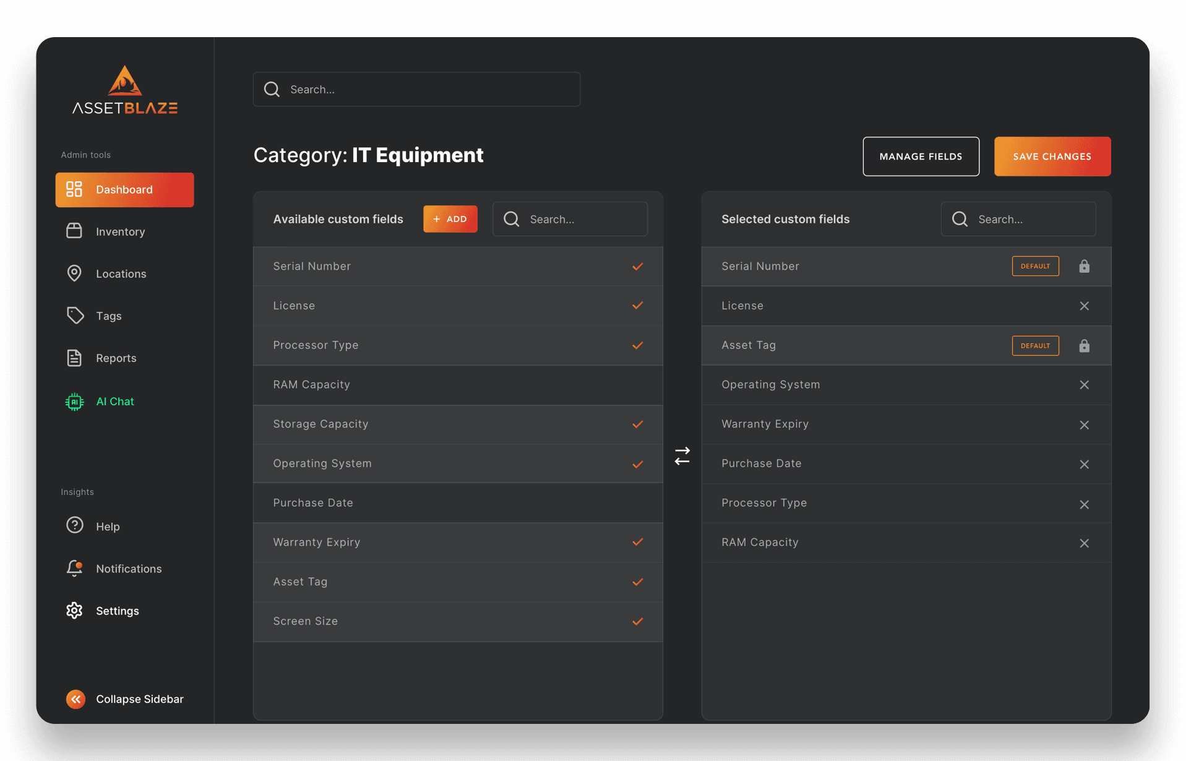The height and width of the screenshot is (761, 1186).
Task: Remove Warranty Expiry from selected fields
Action: [x=1084, y=425]
